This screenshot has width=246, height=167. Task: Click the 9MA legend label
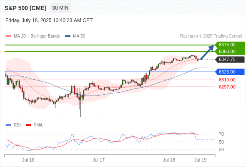point(38,125)
